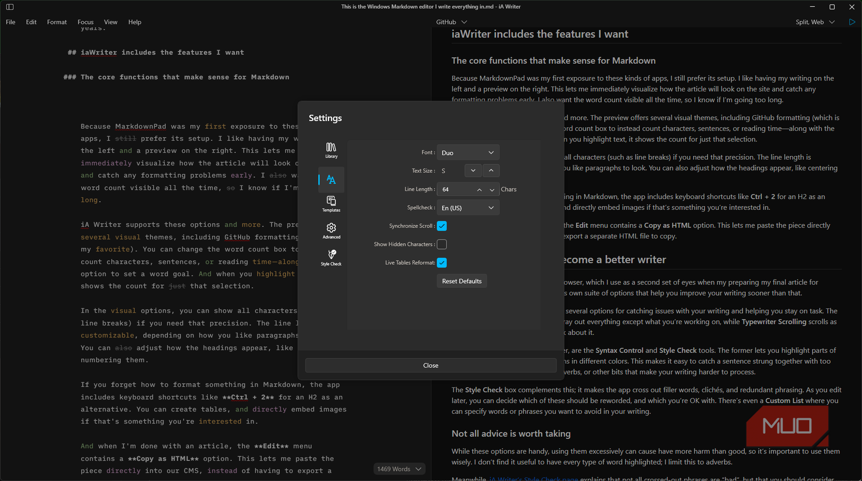Open the Templates settings section
Screen dimensions: 862x481
pyautogui.click(x=331, y=203)
